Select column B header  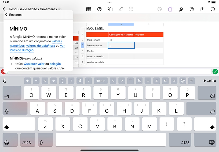tap(121, 24)
